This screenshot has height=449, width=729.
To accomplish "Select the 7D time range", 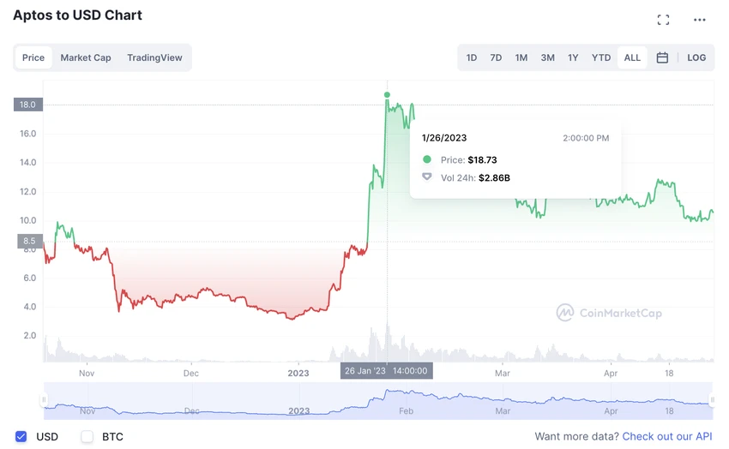I will point(496,57).
